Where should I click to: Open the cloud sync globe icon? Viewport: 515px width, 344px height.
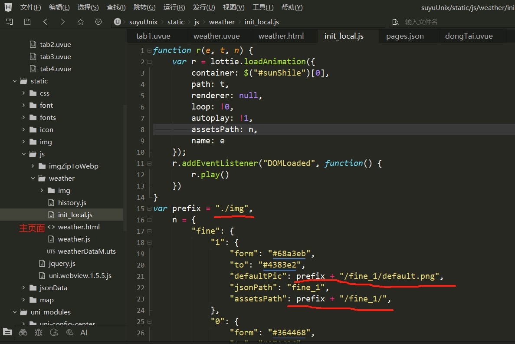point(70,333)
